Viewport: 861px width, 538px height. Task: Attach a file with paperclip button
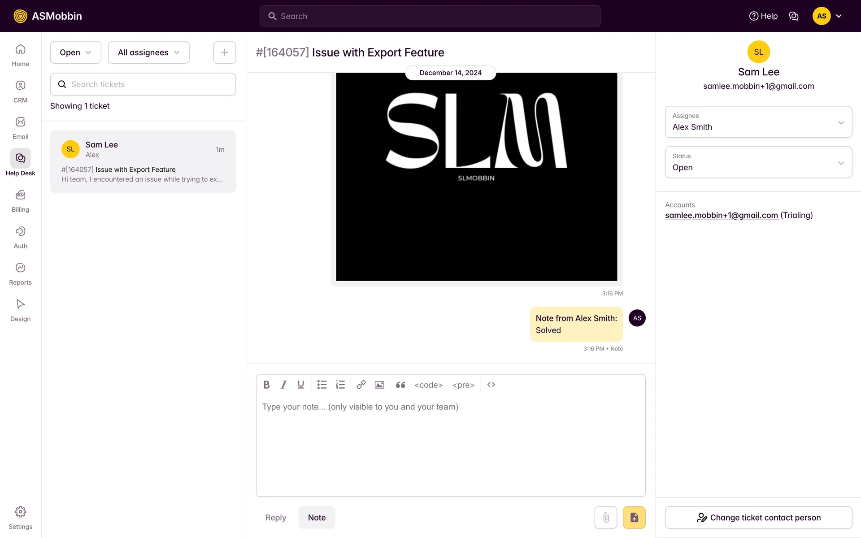(605, 517)
